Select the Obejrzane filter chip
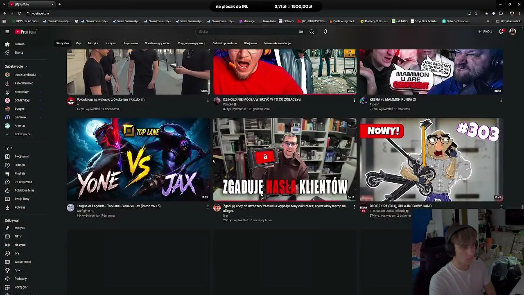This screenshot has height=295, width=524. 251,43
